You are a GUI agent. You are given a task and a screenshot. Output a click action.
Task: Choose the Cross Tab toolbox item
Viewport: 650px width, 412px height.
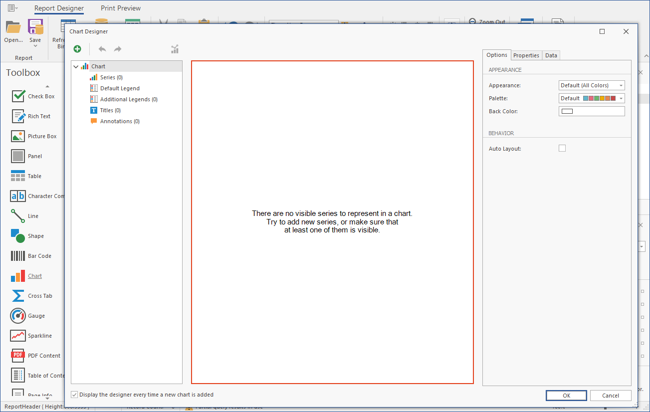[18, 296]
